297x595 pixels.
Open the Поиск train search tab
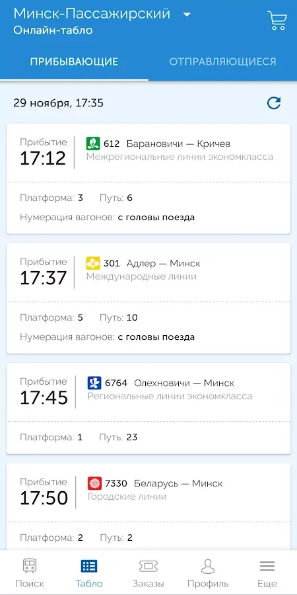[30, 573]
